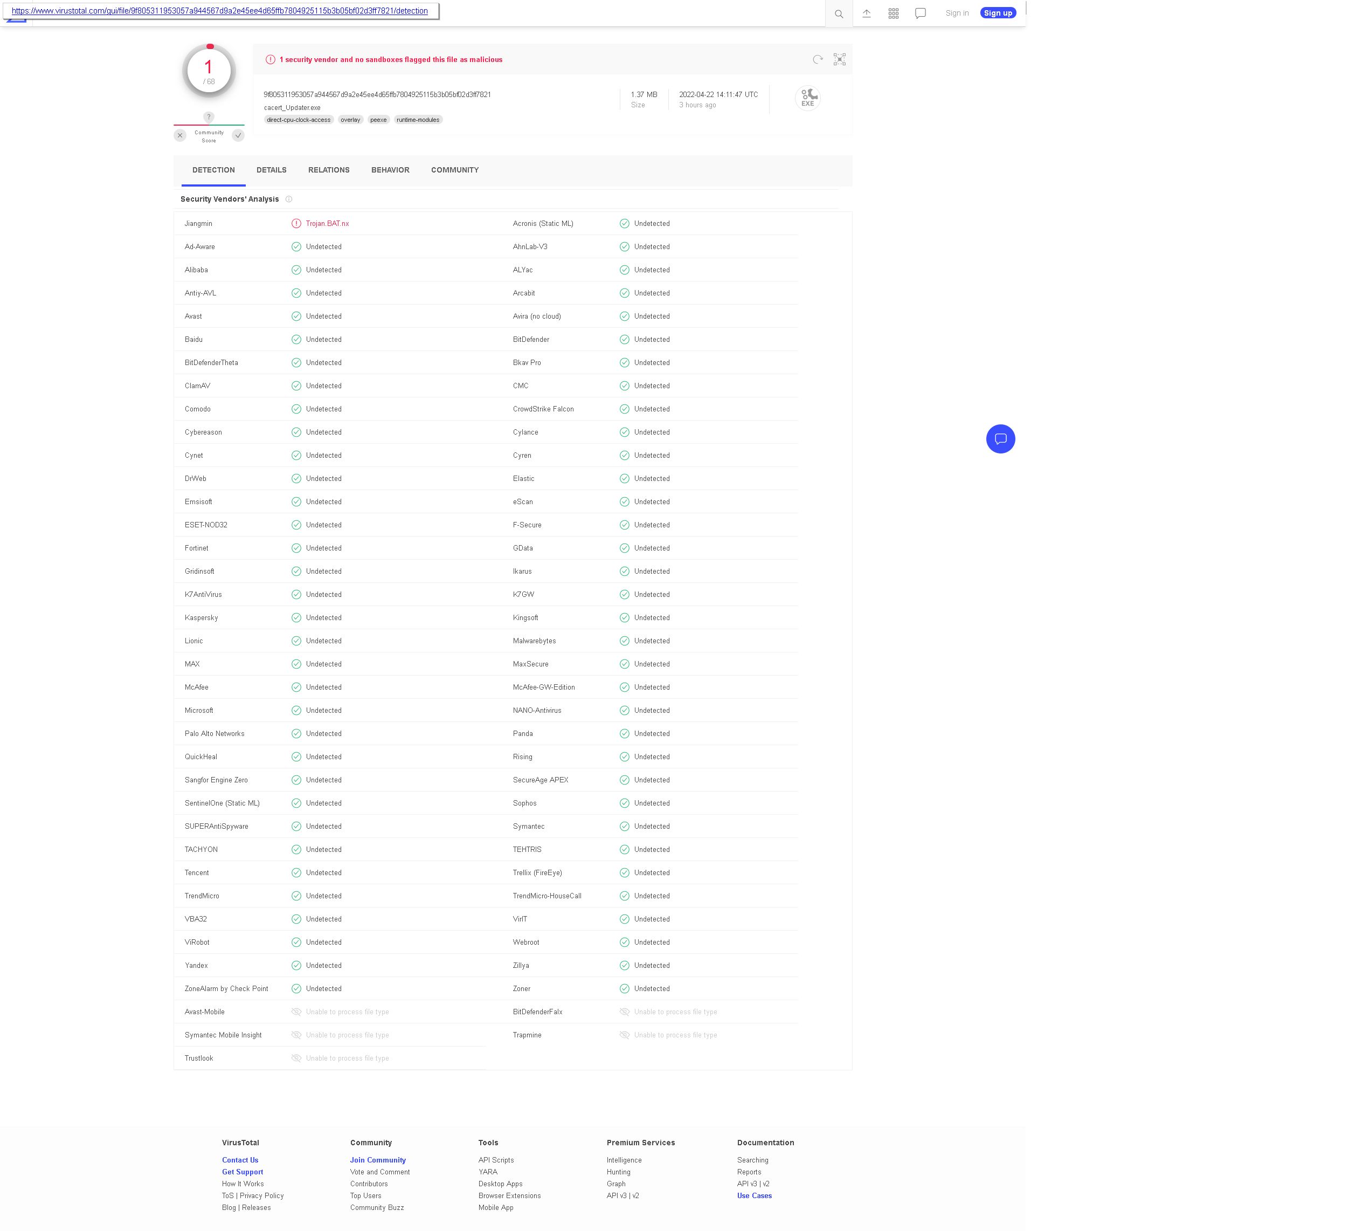Click the Searching documentation link
The image size is (1349, 1231).
[x=753, y=1160]
